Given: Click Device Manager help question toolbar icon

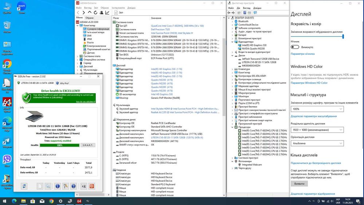Looking at the screenshot, I should tap(245, 13).
